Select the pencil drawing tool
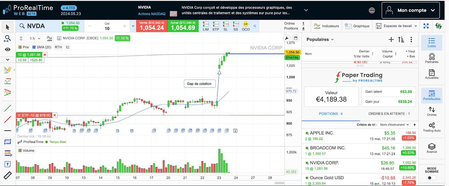This screenshot has width=449, height=186. [8, 70]
